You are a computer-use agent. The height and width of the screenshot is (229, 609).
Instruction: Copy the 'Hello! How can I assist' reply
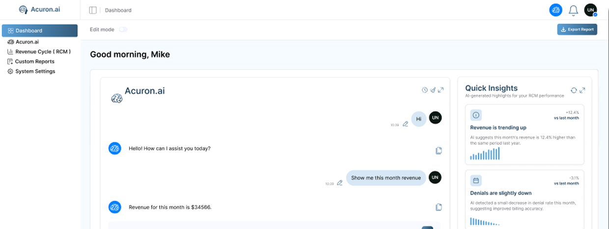click(439, 151)
